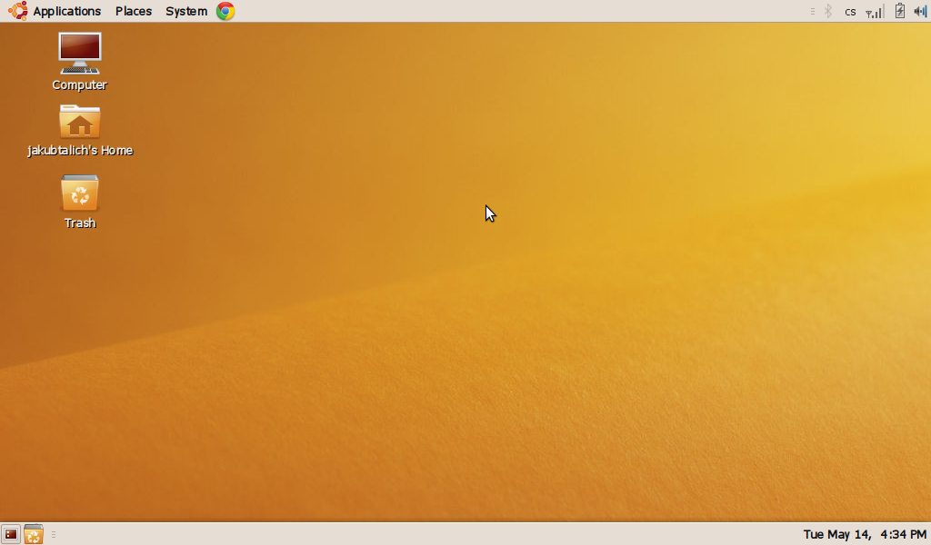Open the Applications menu
This screenshot has width=931, height=545.
pos(66,11)
